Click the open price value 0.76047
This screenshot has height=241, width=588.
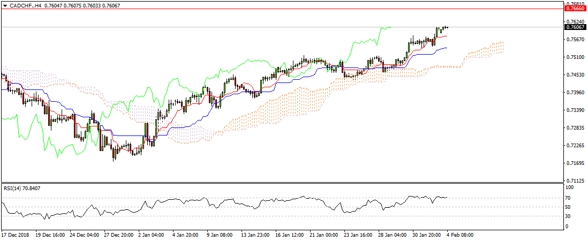pos(52,6)
